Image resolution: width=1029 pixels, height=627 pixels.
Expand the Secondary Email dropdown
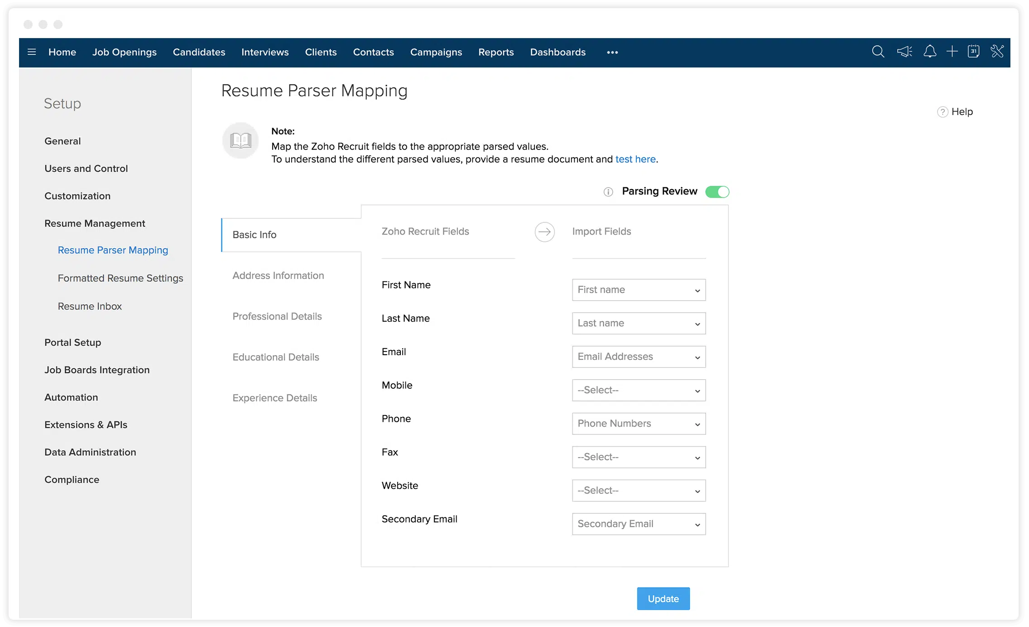639,524
